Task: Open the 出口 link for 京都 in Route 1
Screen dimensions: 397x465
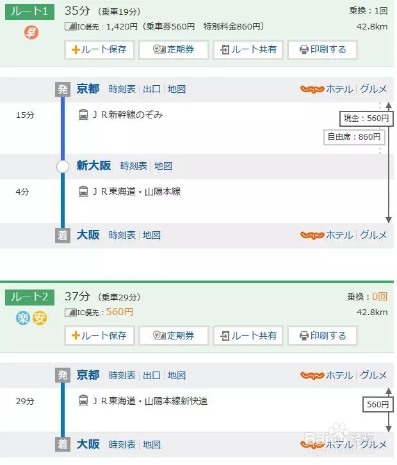Action: (x=152, y=89)
